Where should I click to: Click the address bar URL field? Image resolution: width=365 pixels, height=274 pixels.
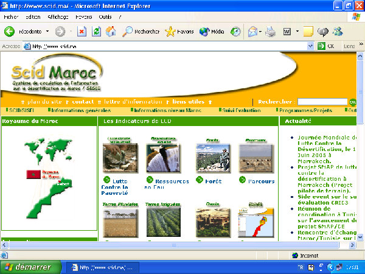click(x=165, y=46)
